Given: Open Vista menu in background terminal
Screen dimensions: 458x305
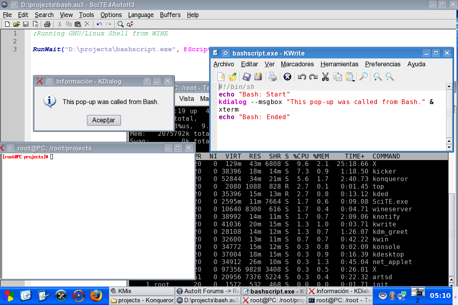Looking at the screenshot, I should 186,98.
